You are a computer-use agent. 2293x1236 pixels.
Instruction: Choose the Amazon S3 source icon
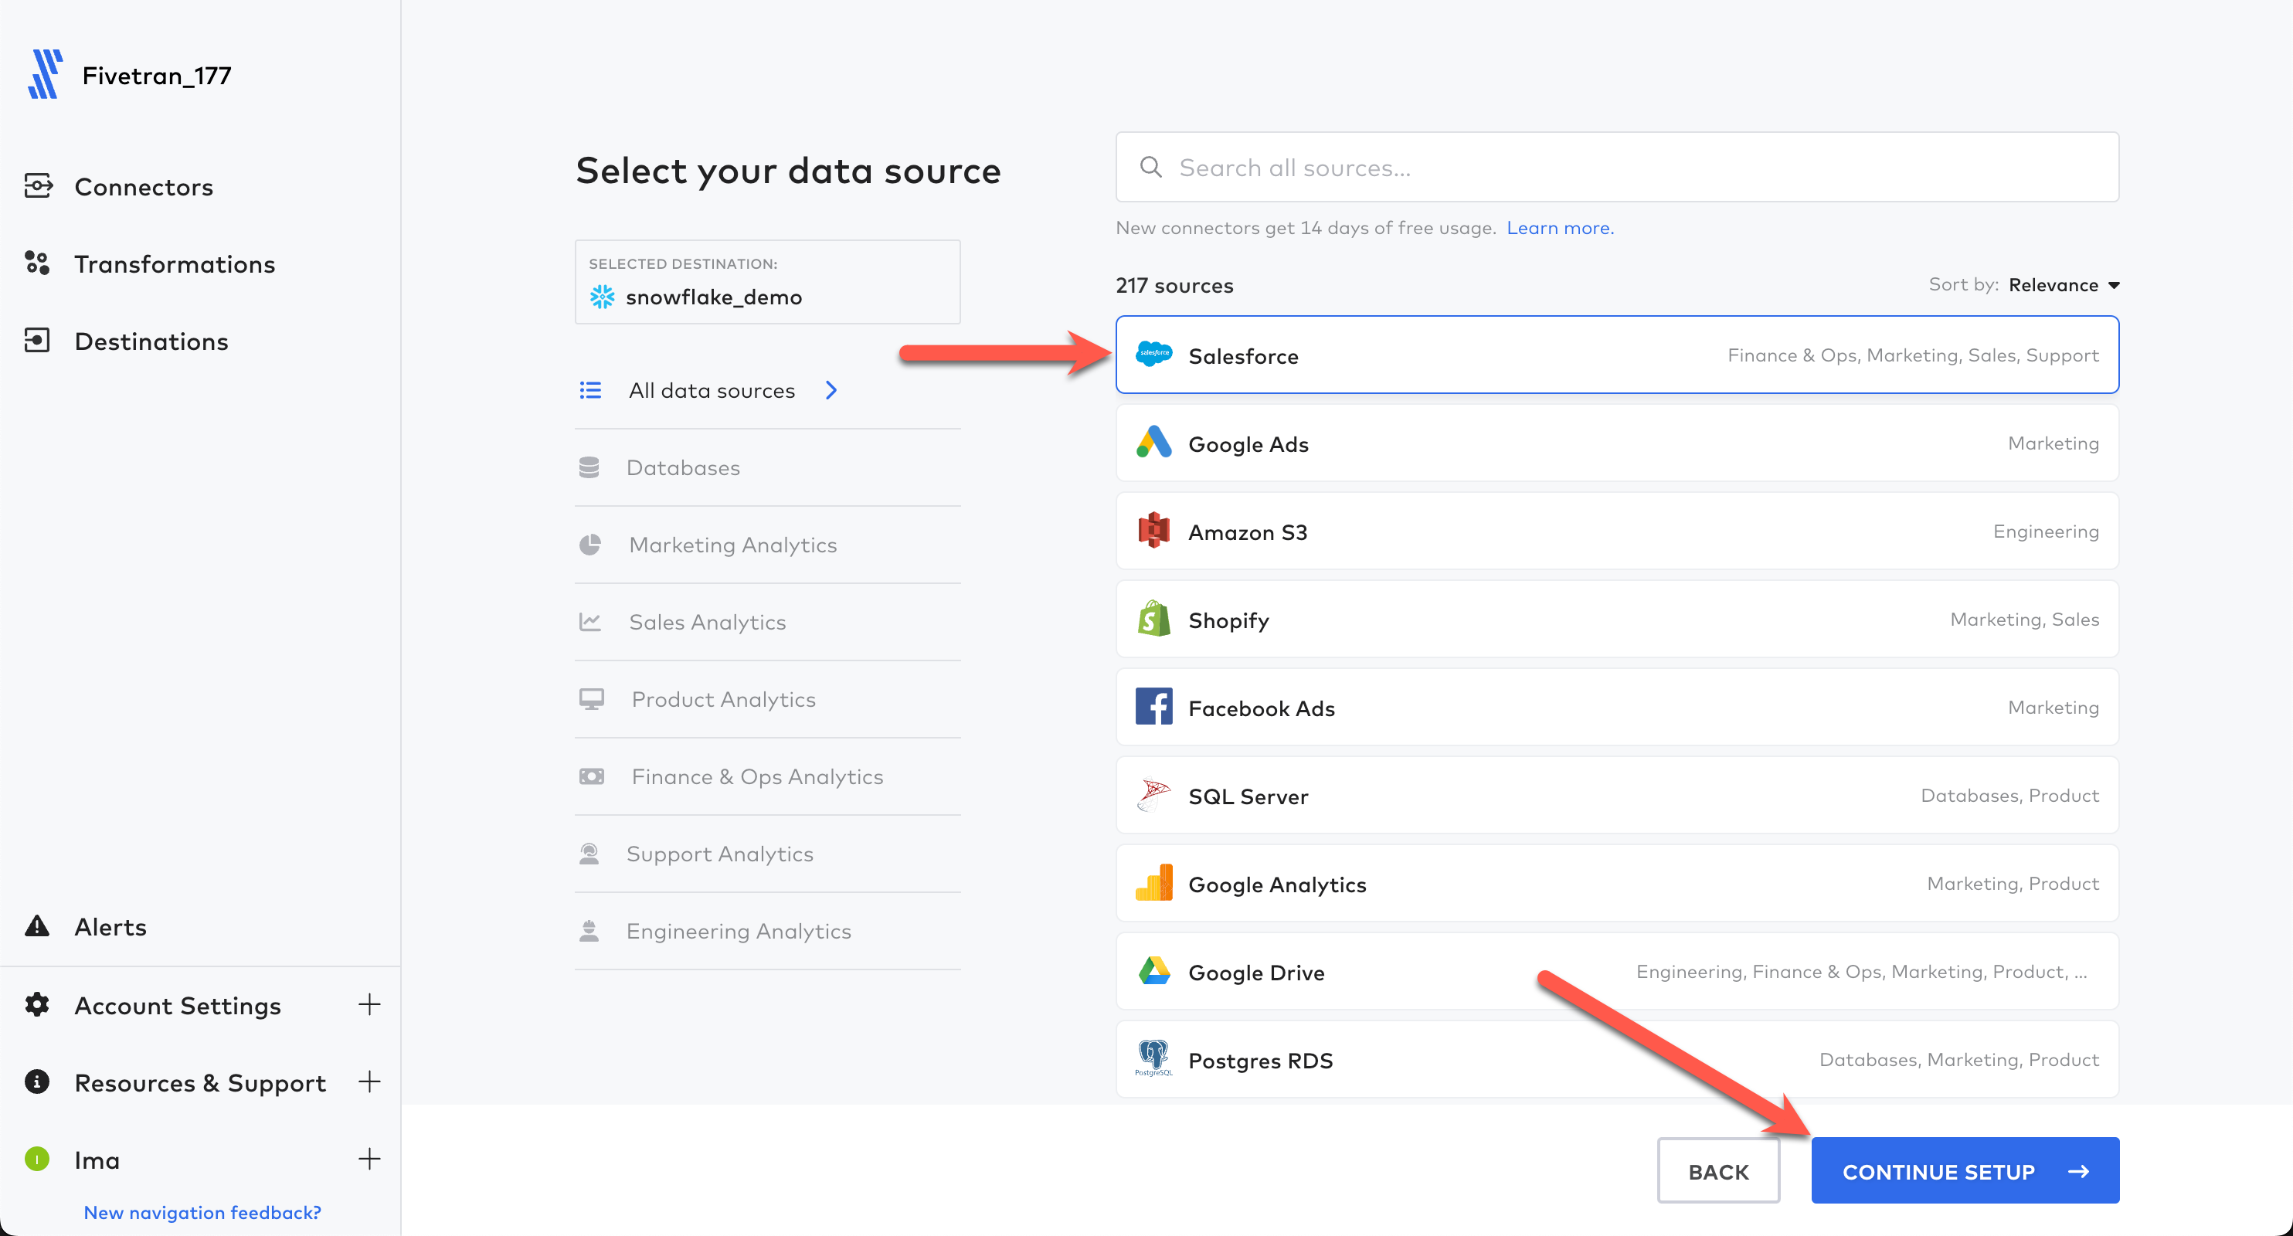tap(1153, 531)
